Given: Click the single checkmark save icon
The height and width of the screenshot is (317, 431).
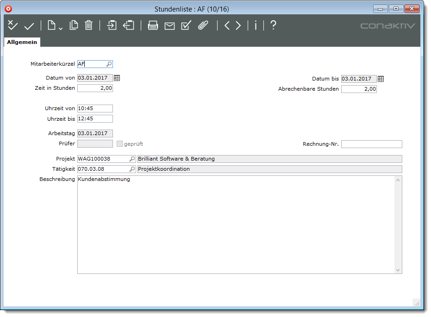Looking at the screenshot, I should 29,26.
